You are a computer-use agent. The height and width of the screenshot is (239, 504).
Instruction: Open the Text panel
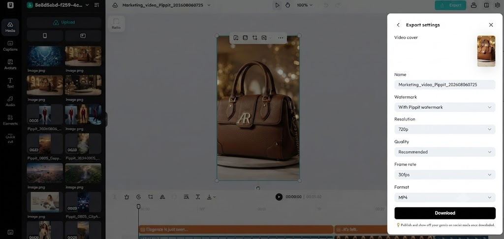pos(10,83)
